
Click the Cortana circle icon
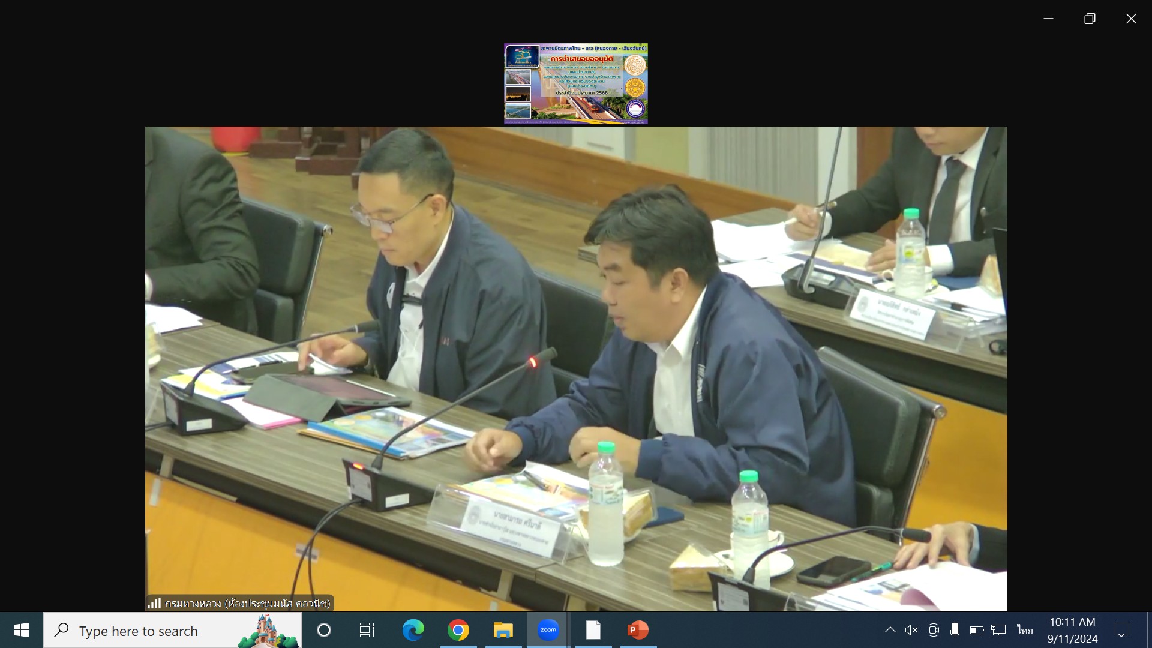point(324,630)
